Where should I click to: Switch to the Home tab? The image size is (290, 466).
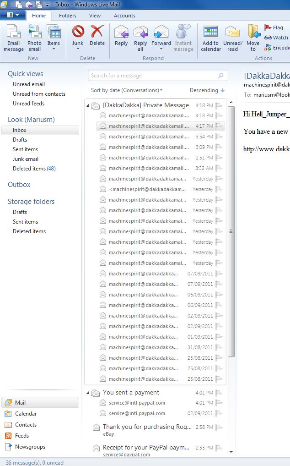tap(39, 16)
